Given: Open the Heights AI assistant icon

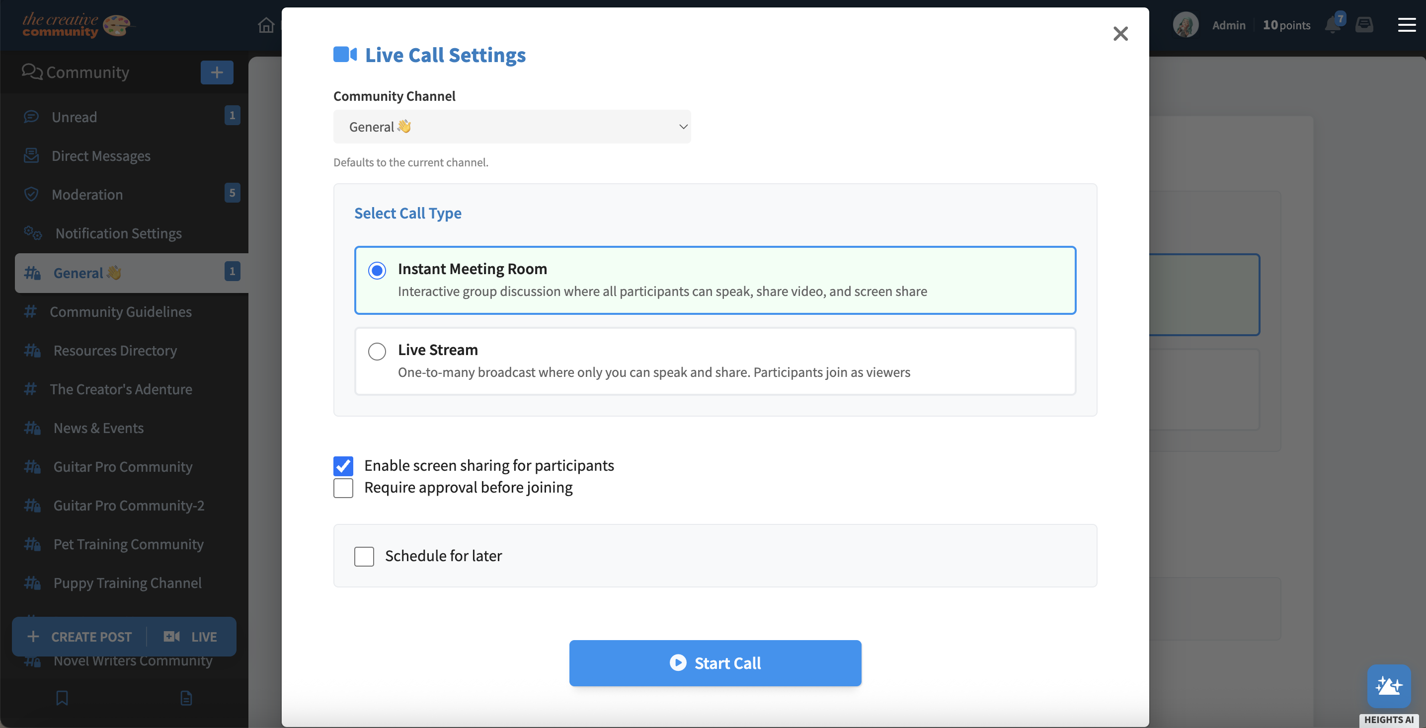Looking at the screenshot, I should pos(1388,685).
